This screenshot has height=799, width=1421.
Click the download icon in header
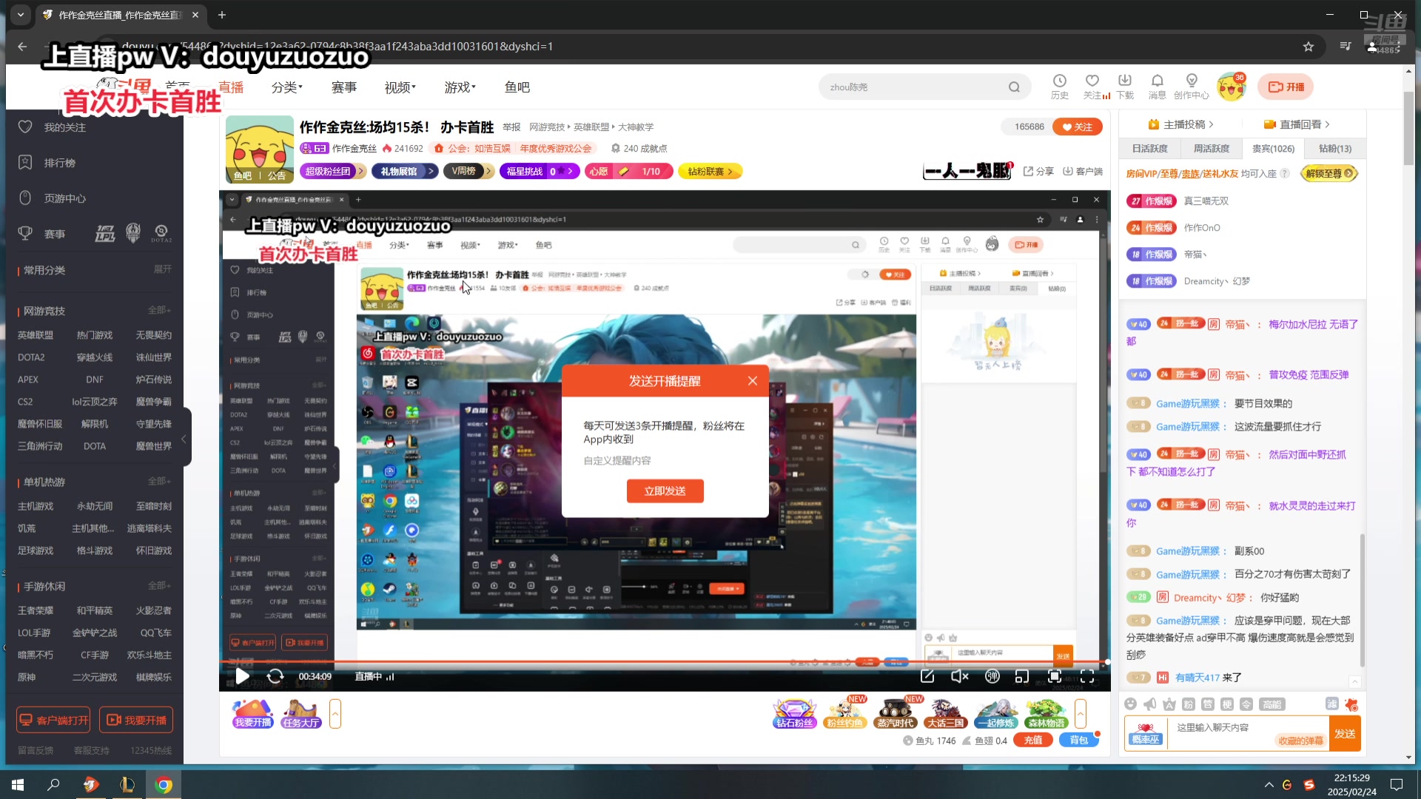coord(1125,87)
